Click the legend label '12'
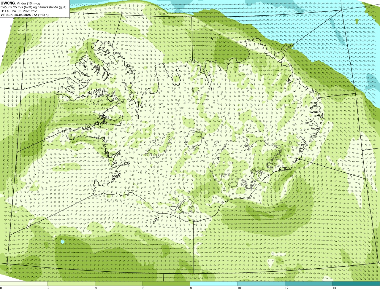 coord(286,288)
